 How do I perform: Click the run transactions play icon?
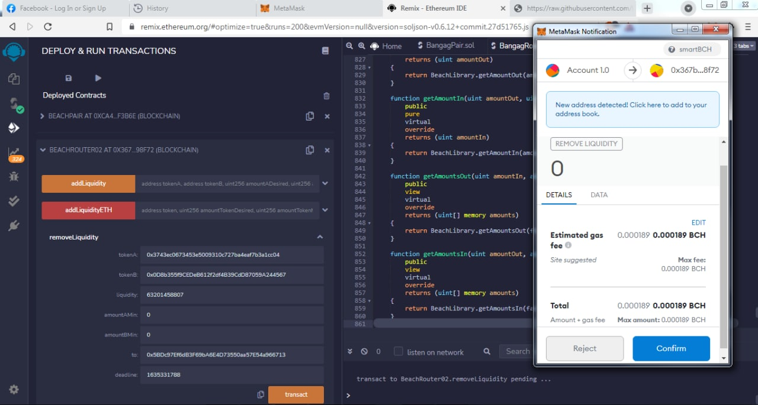click(x=98, y=78)
